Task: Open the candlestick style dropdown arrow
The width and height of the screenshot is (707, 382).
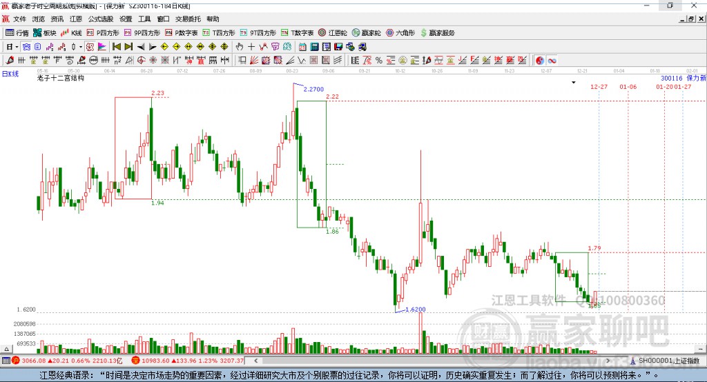Action: 81,47
